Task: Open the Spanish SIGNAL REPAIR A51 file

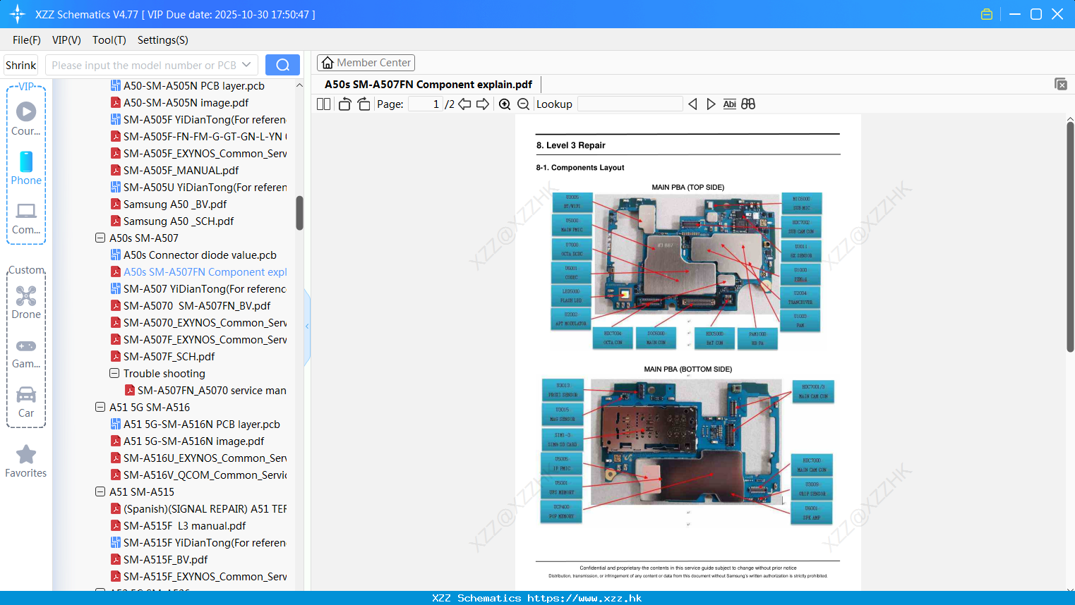Action: [205, 509]
